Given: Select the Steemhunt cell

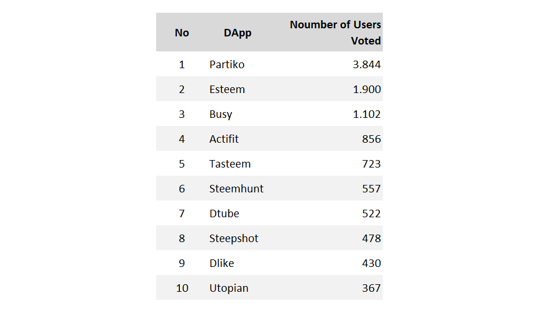Looking at the screenshot, I should [236, 189].
